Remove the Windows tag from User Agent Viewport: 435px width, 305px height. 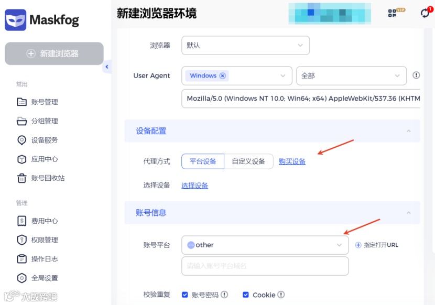(223, 76)
